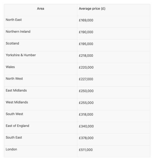Select the North East row label
Image resolution: width=155 pixels, height=161 pixels.
[14, 20]
